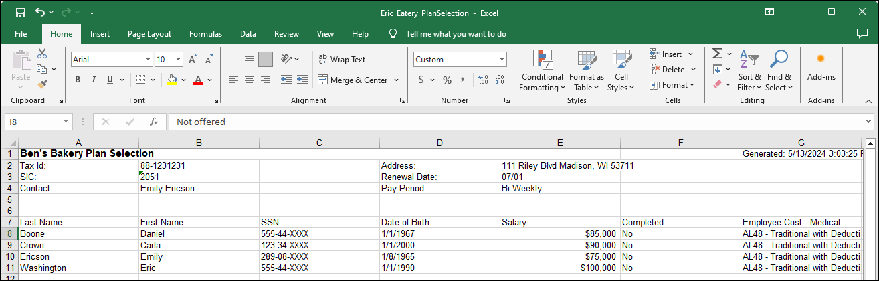Save the workbook with the floppy icon
The height and width of the screenshot is (281, 879).
pyautogui.click(x=20, y=12)
